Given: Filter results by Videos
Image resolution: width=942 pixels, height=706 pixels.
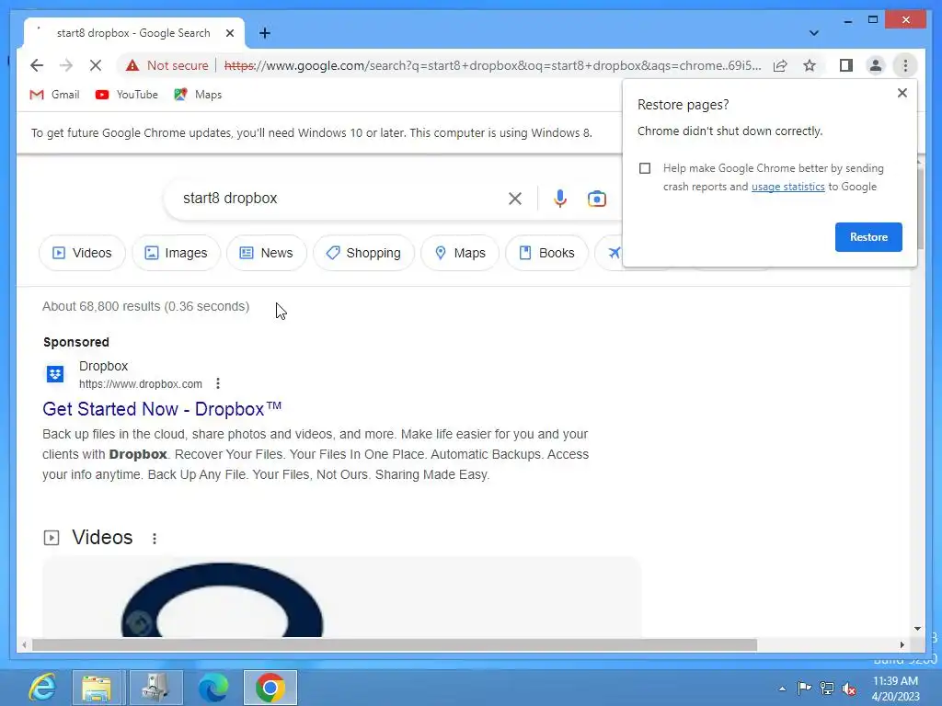Looking at the screenshot, I should 82,253.
